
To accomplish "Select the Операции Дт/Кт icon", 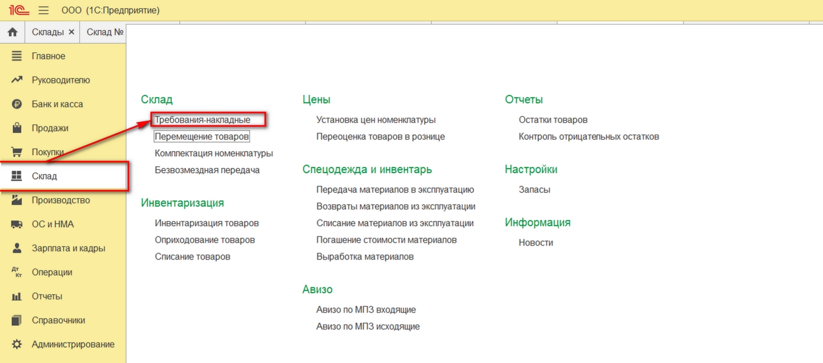I will 17,272.
